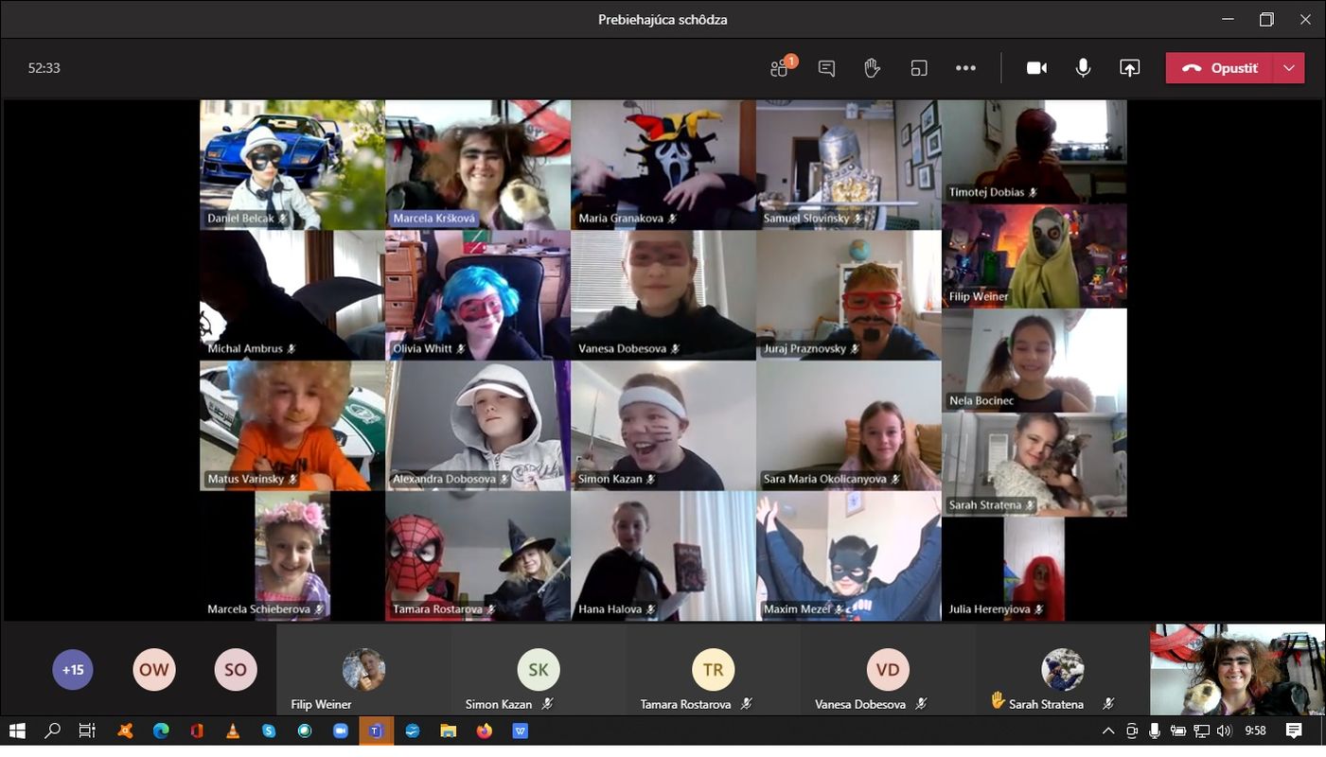Click Alexandra Dobosova's video tile
This screenshot has width=1326, height=757.
(x=478, y=426)
